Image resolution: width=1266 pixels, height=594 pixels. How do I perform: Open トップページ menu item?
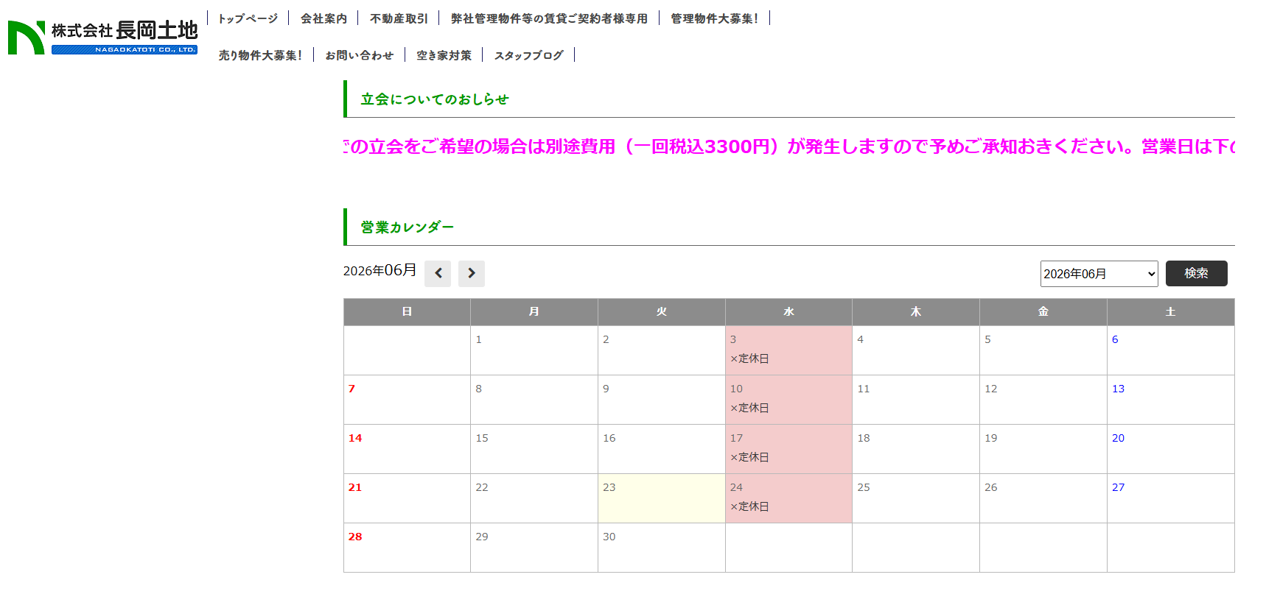click(x=248, y=18)
